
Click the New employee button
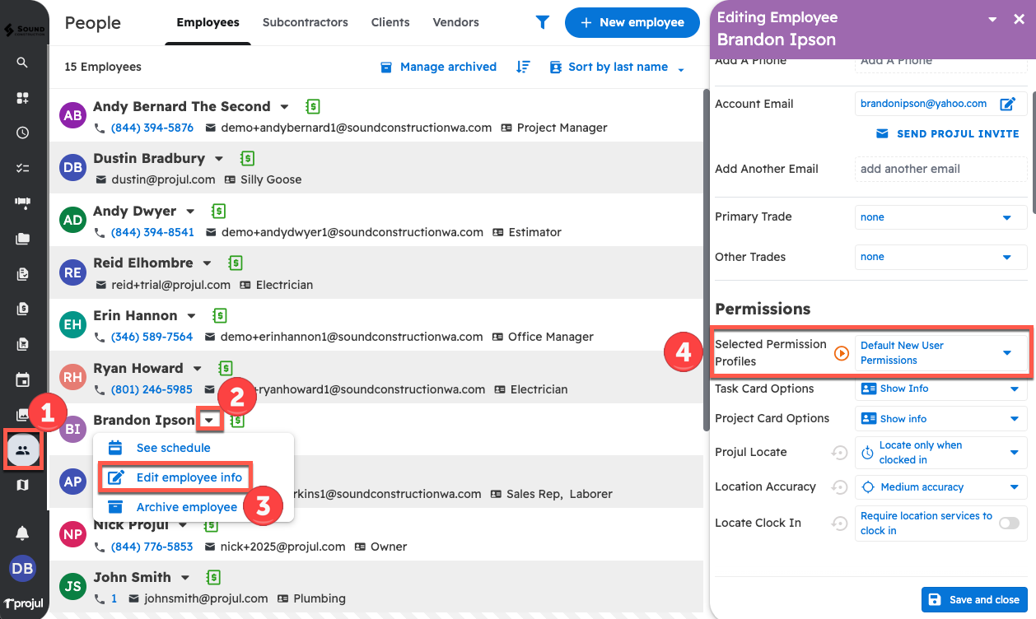click(x=632, y=23)
